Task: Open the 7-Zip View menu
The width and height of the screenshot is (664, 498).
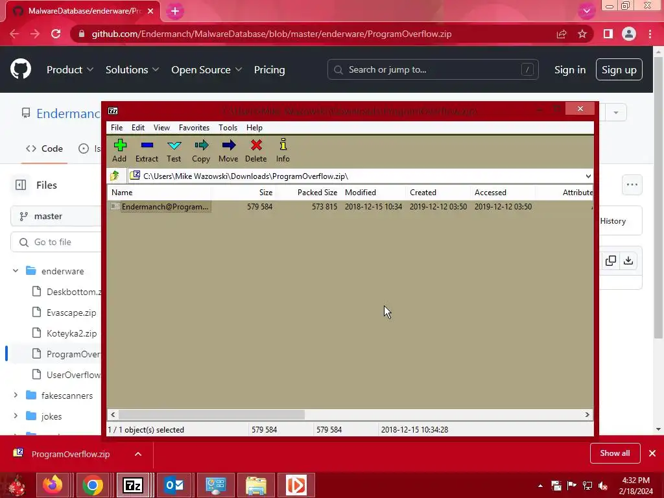Action: tap(161, 128)
